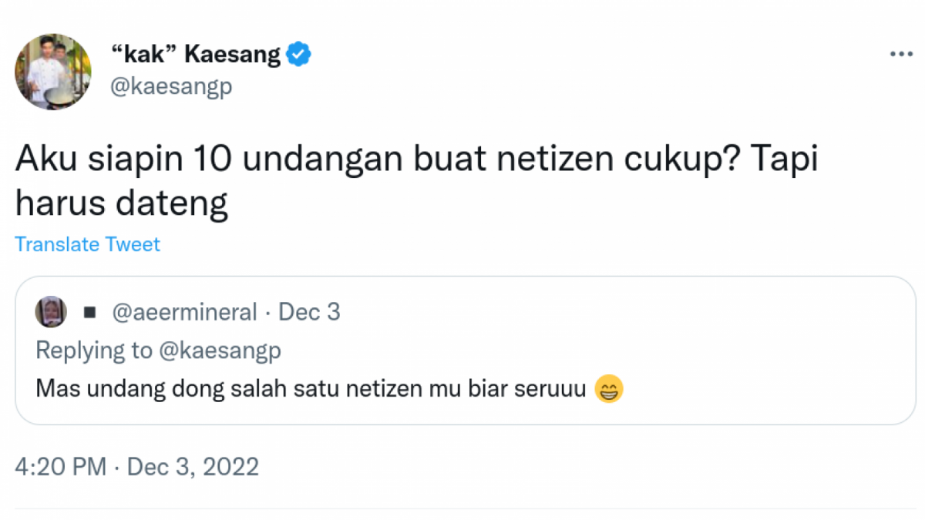Image resolution: width=925 pixels, height=520 pixels.
Task: Open the @kaesangp mention in 'Replying to'
Action: click(x=221, y=351)
